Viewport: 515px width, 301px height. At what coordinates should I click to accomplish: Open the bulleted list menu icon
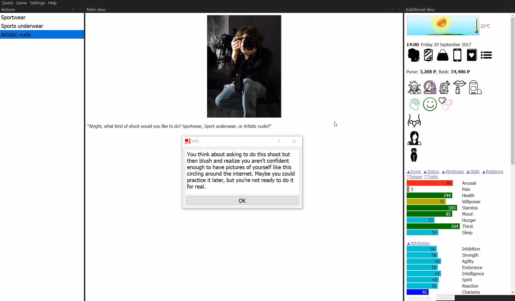click(x=486, y=55)
